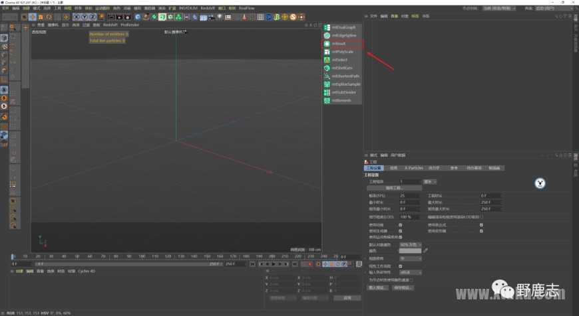Open the ProRender viewport menu
The image size is (579, 316).
pos(130,25)
